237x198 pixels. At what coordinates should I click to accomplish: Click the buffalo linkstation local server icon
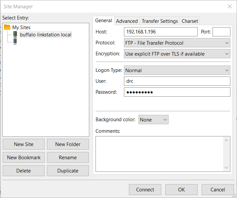click(x=15, y=34)
